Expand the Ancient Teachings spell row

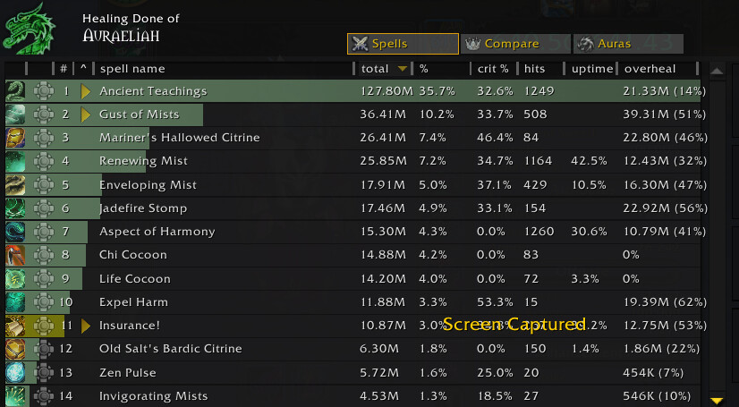[86, 91]
